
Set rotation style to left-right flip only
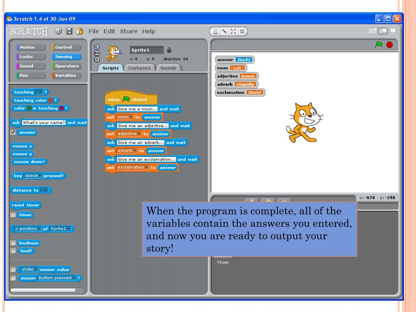(97, 53)
